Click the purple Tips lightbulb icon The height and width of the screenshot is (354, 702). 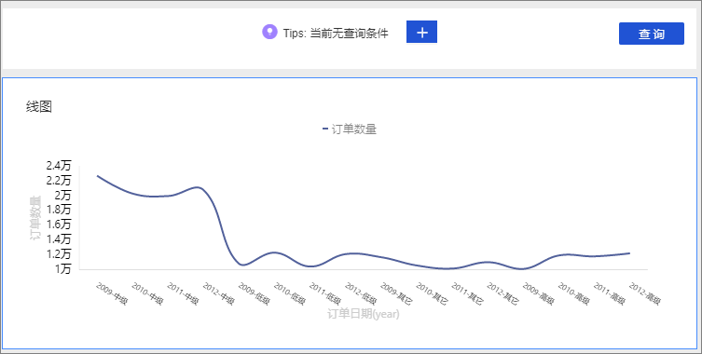(269, 33)
